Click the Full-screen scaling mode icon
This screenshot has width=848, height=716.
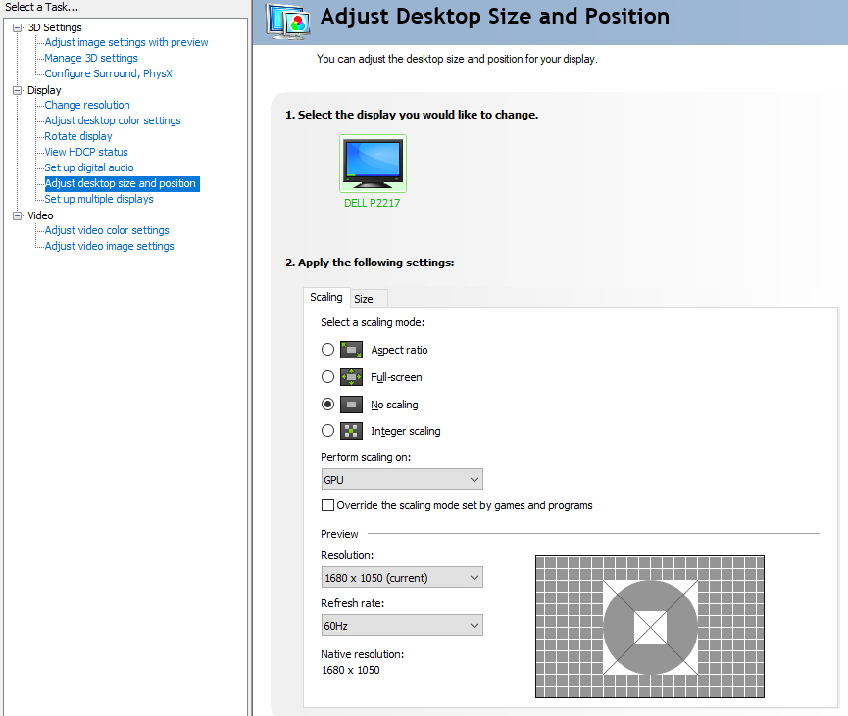point(351,377)
